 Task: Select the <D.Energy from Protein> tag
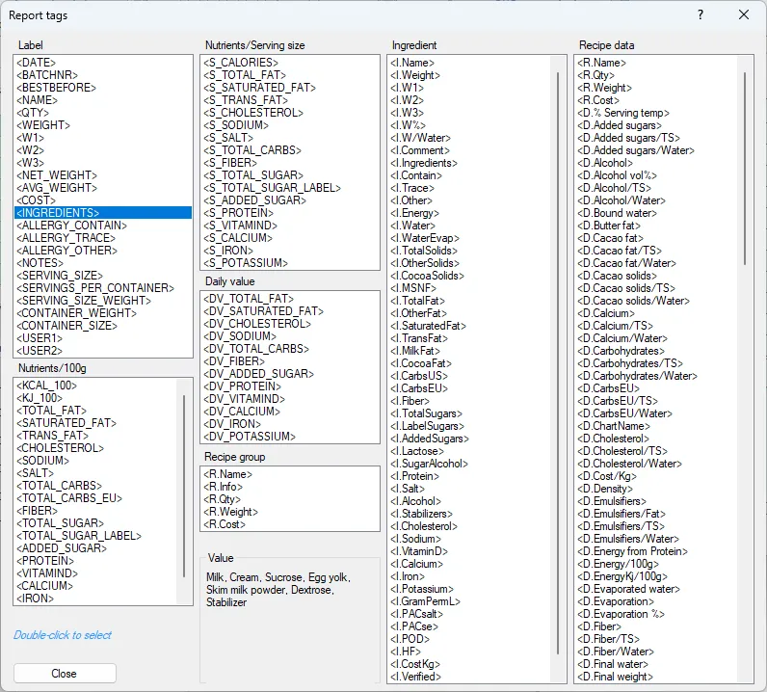coord(632,551)
